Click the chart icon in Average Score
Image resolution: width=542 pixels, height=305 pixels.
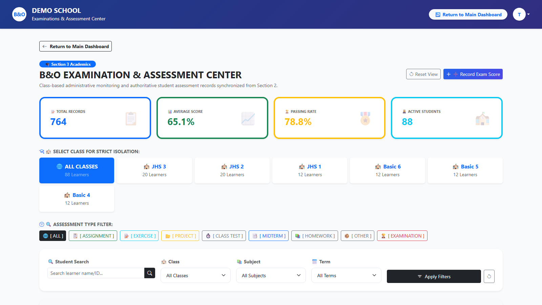[x=248, y=119]
